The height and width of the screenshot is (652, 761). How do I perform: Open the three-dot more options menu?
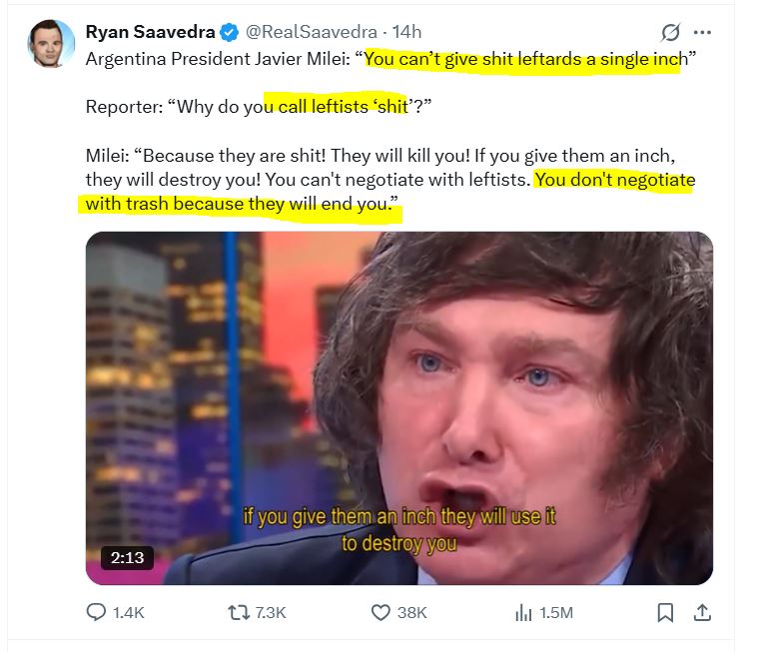(x=702, y=33)
